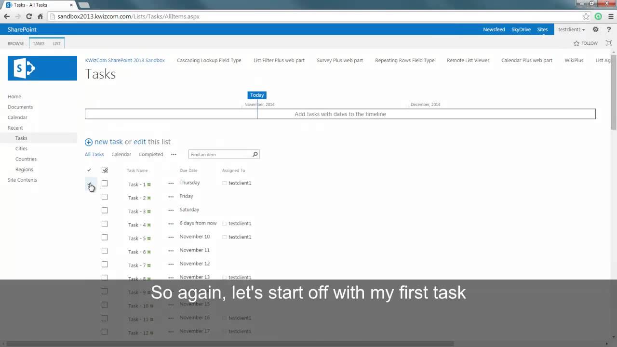Click the Today marker on the timeline
The image size is (617, 347).
point(257,95)
